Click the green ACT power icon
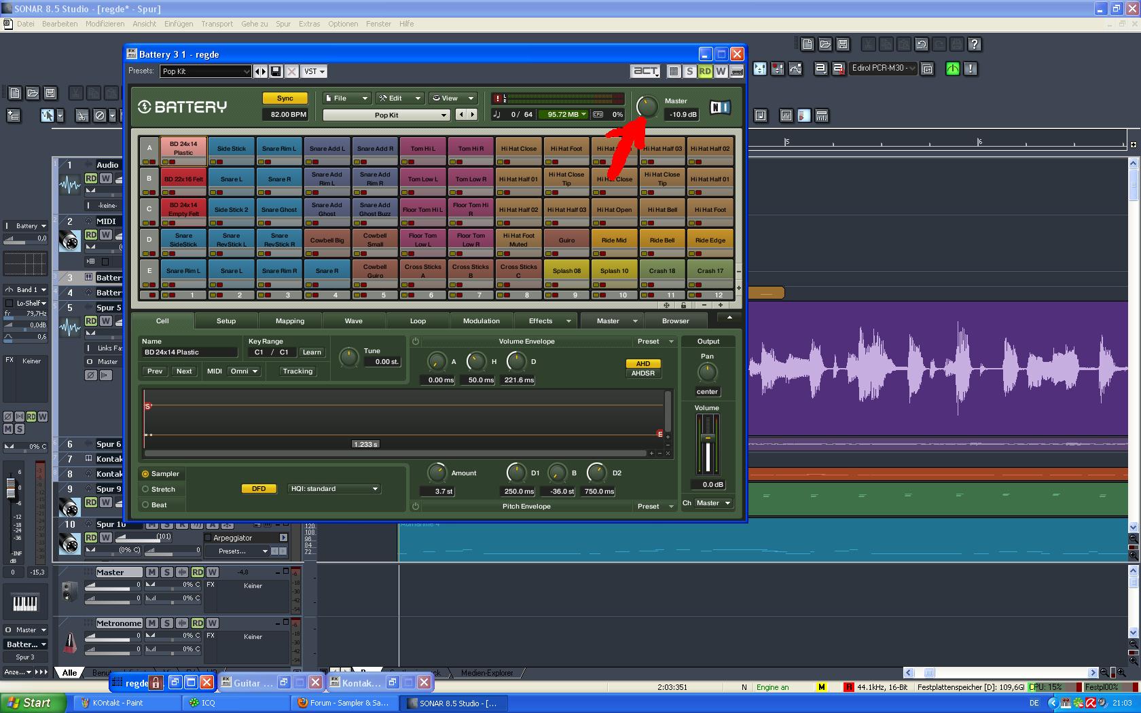The image size is (1141, 713). (x=953, y=69)
